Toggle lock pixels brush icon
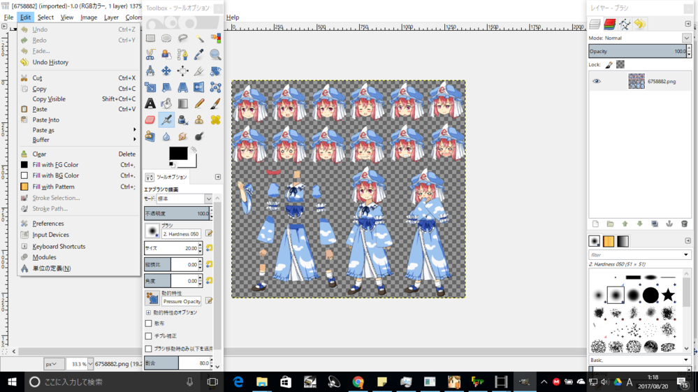Screen dimensions: 698x392 609,65
